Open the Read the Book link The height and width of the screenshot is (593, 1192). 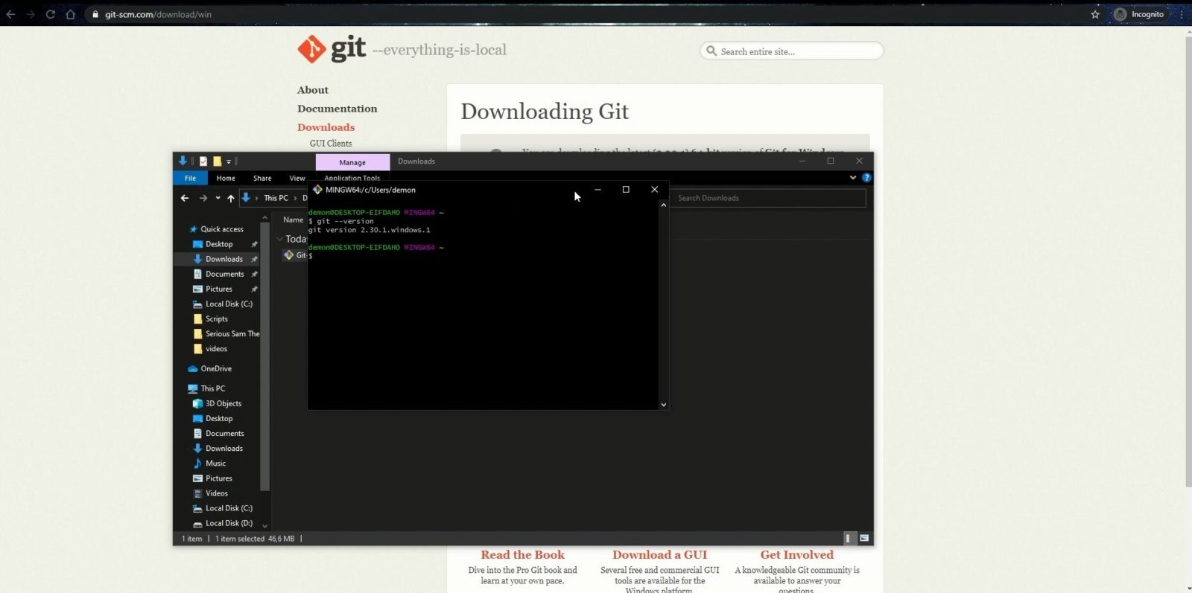tap(523, 555)
